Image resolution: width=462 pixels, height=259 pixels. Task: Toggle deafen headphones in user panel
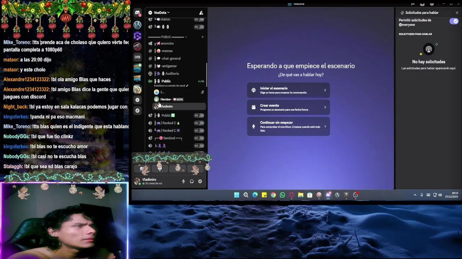192,181
